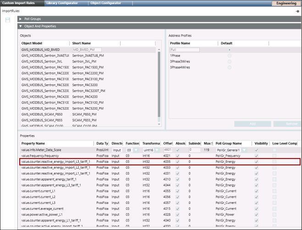302x230 pixels.
Task: Click the Offset field containing 4601
Action: point(168,150)
